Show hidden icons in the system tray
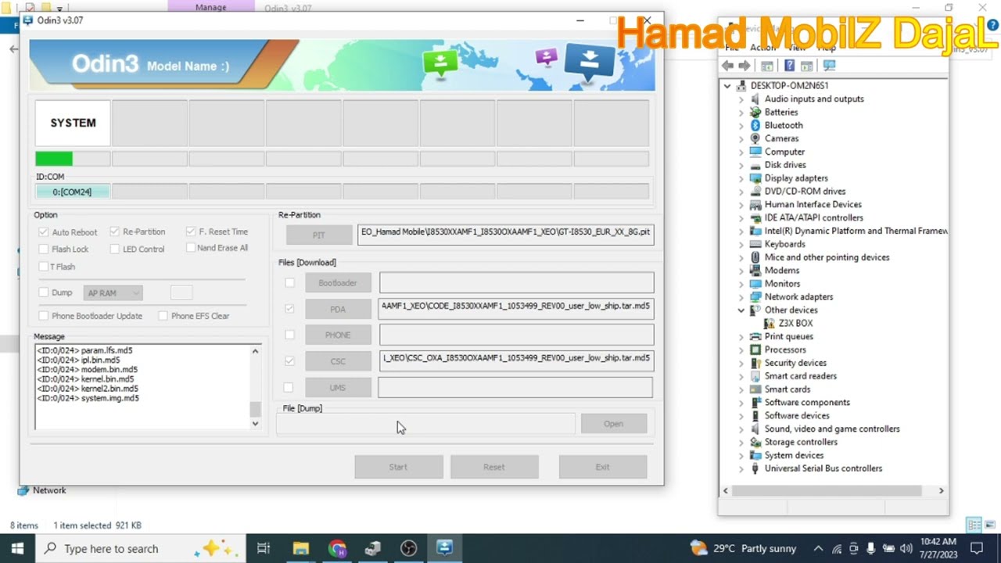Image resolution: width=1001 pixels, height=563 pixels. (818, 548)
